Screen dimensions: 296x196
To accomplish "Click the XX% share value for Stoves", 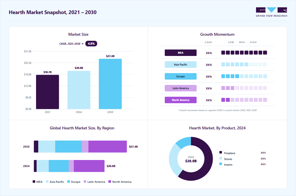I will [x=263, y=159].
